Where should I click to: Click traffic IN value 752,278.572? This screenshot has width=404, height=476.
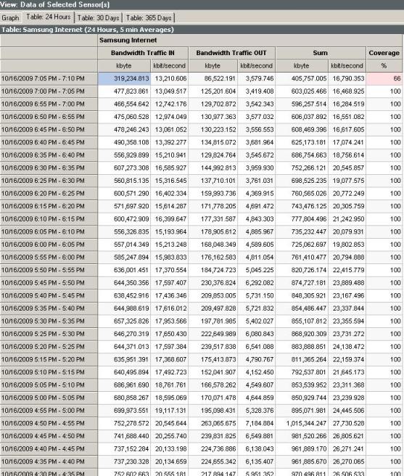(131, 423)
